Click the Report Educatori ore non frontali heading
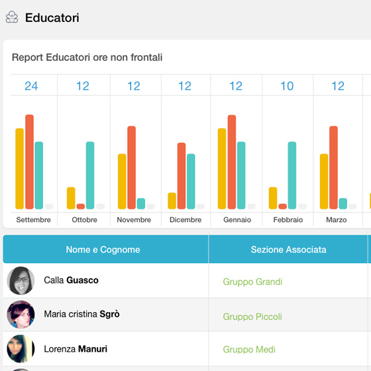The width and height of the screenshot is (371, 371). [x=87, y=57]
